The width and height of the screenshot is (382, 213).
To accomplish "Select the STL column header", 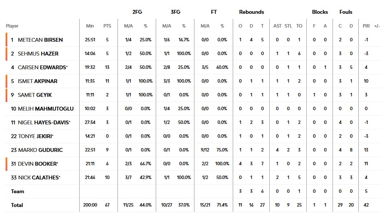I will click(x=288, y=26).
